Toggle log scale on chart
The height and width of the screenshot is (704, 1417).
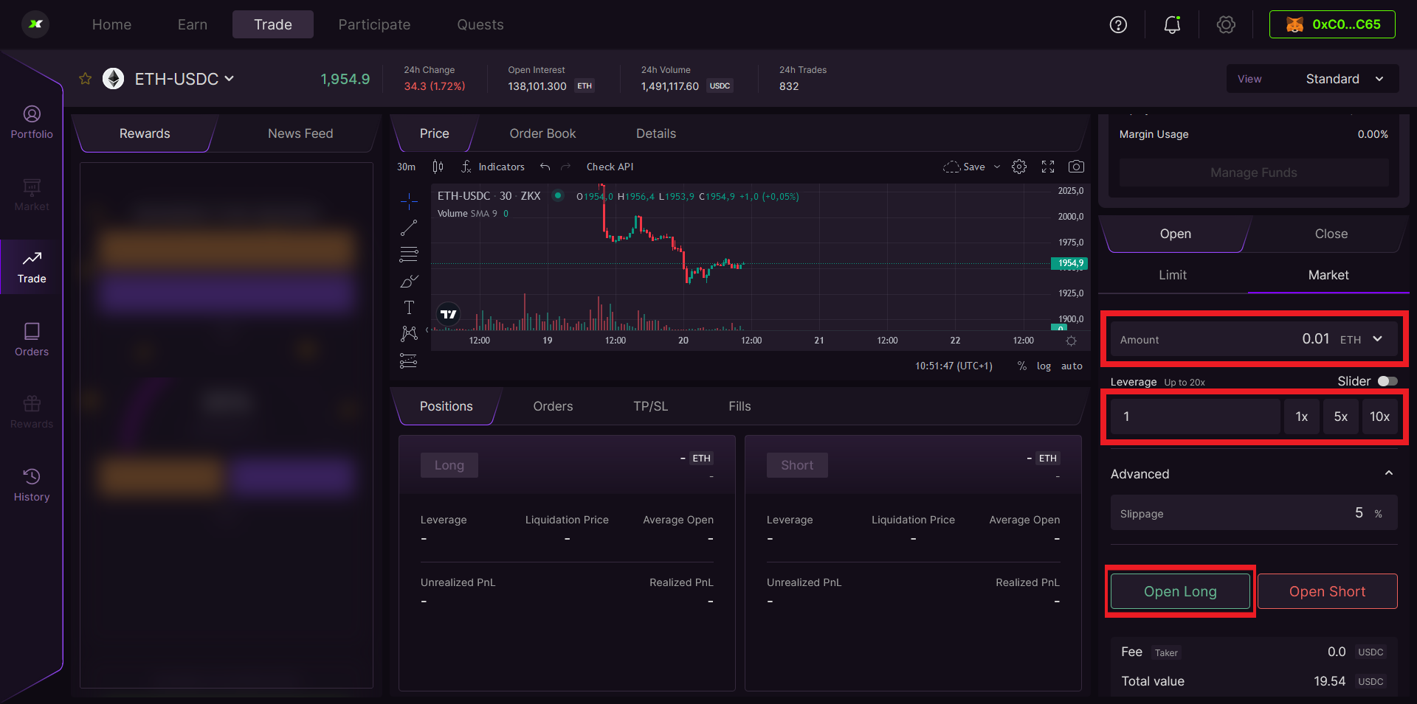coord(1044,366)
